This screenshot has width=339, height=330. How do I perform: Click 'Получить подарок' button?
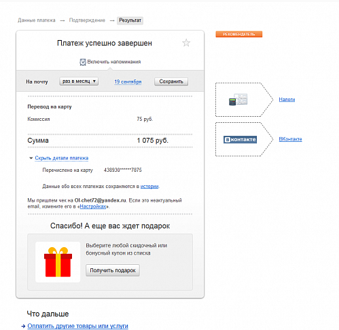point(113,270)
